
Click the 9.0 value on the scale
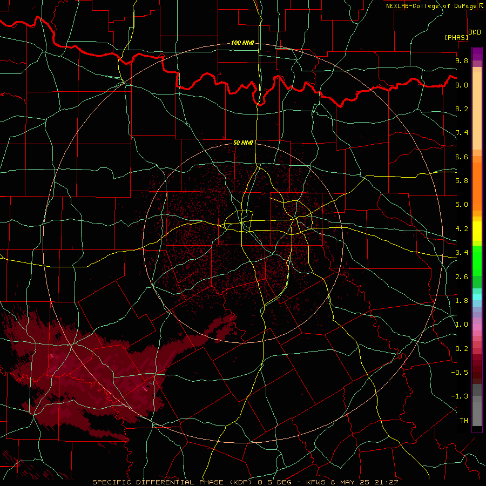point(462,85)
